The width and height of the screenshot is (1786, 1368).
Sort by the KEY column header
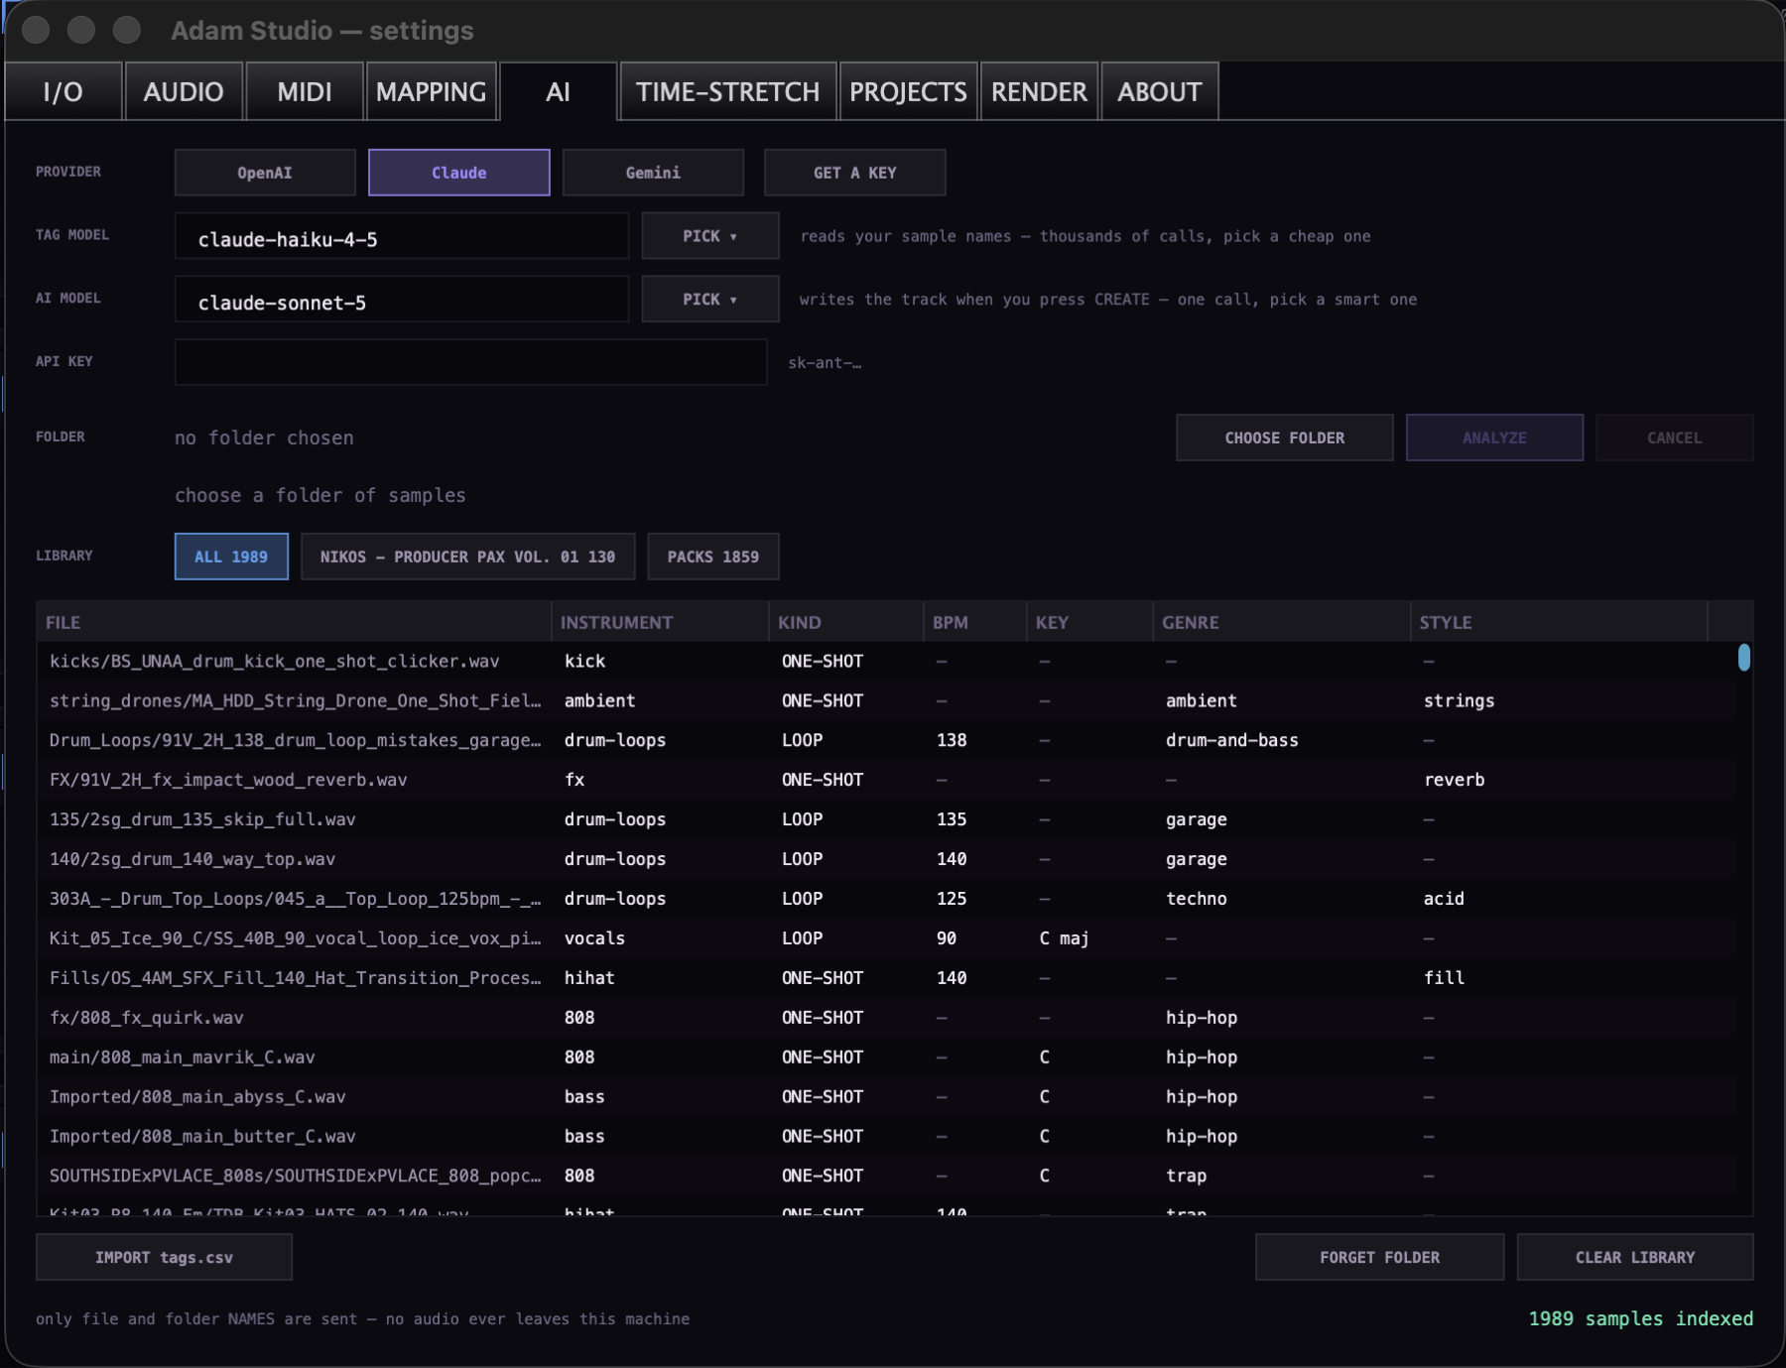tap(1089, 622)
